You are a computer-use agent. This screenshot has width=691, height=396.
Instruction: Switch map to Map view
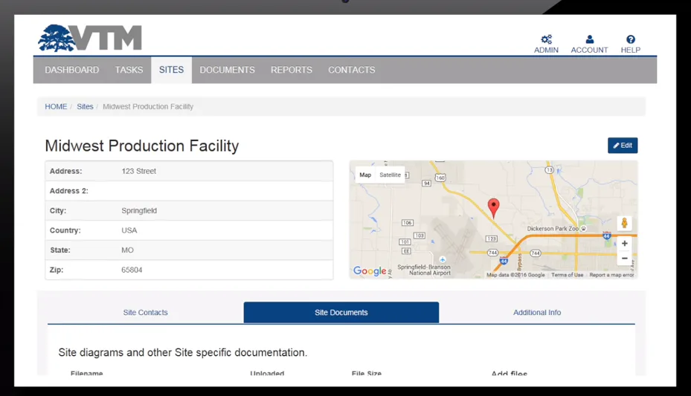365,175
